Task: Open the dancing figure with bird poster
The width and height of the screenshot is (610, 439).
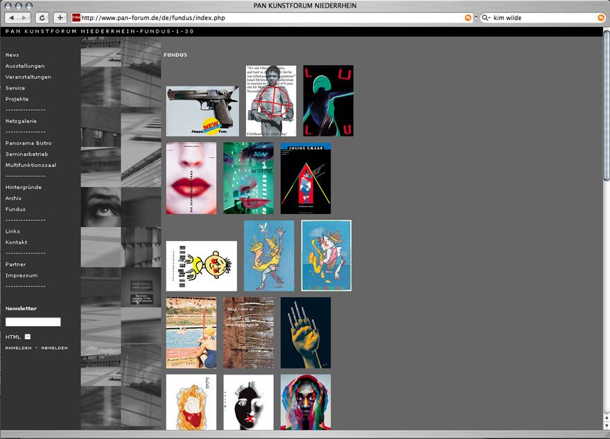Action: pos(269,256)
